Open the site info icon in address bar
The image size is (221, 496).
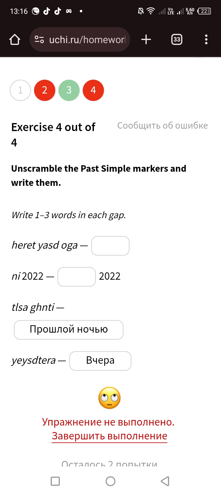(39, 39)
